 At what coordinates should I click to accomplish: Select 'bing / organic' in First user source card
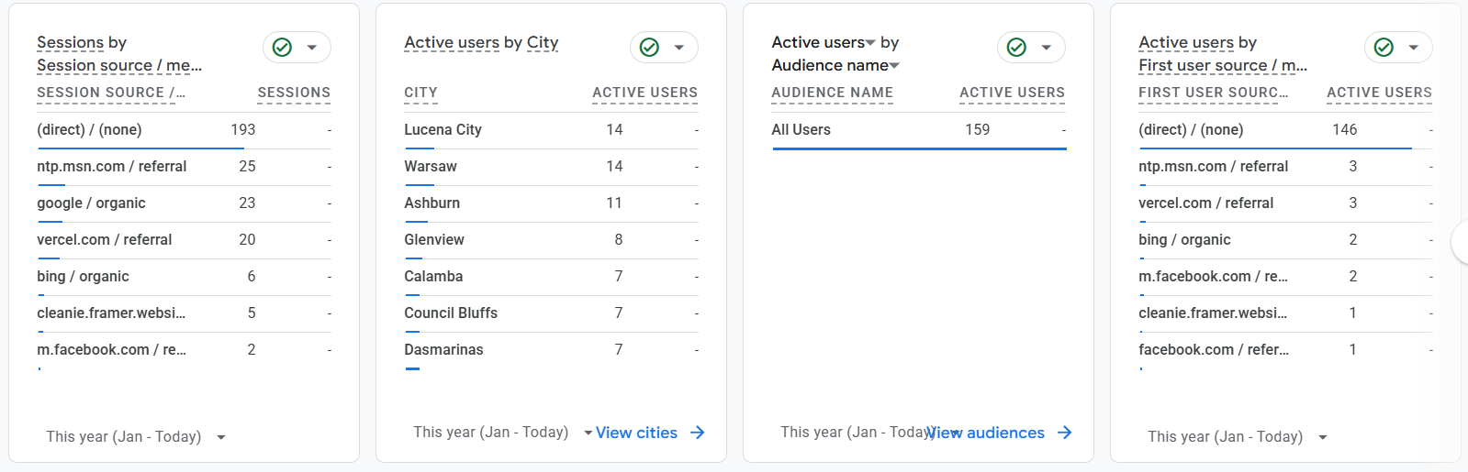[x=1285, y=240]
